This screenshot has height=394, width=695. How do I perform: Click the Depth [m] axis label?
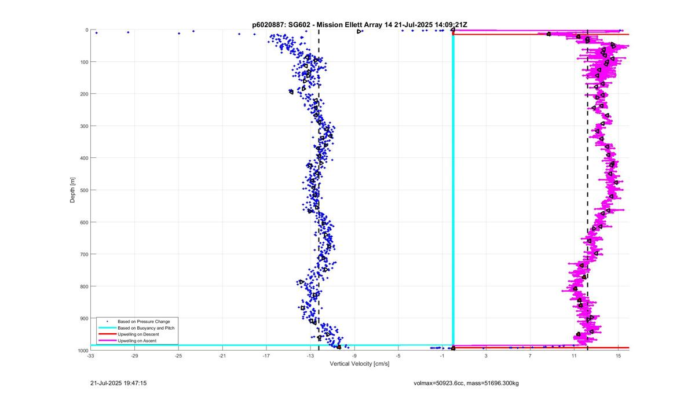pos(72,190)
